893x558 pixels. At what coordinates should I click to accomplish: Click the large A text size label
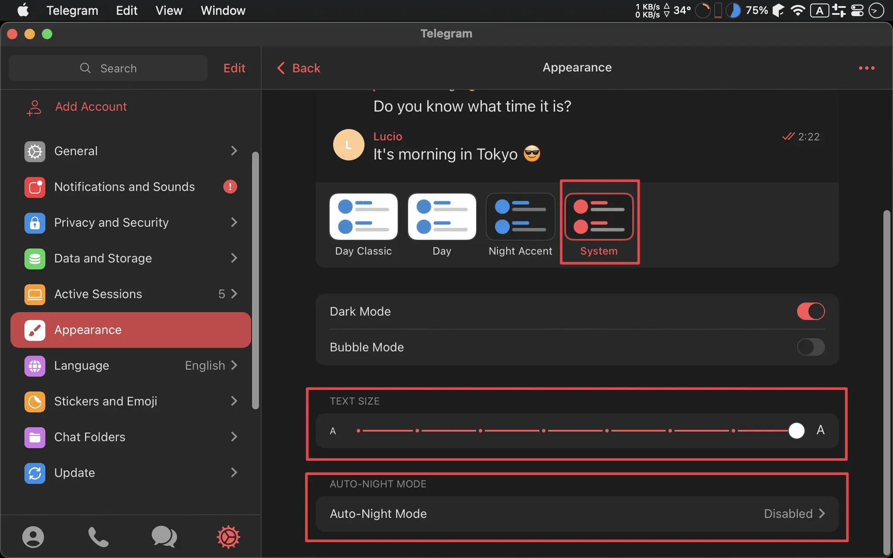click(820, 430)
